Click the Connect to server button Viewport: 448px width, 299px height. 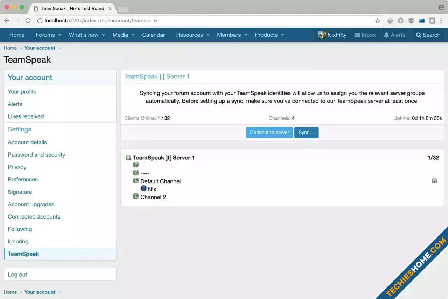pos(269,133)
